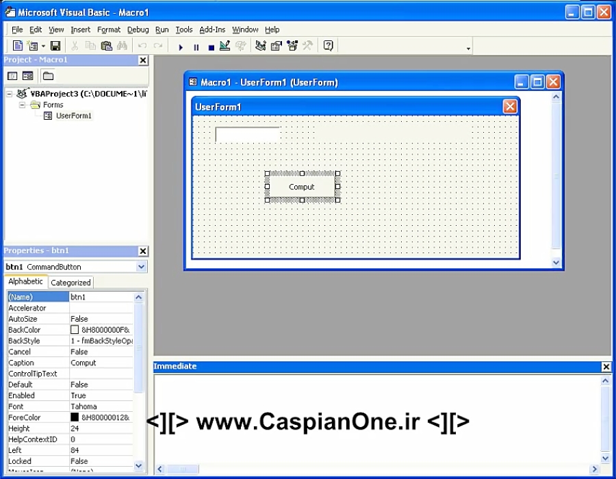Viewport: 616px width, 479px height.
Task: Open the Debug menu
Action: pos(138,29)
